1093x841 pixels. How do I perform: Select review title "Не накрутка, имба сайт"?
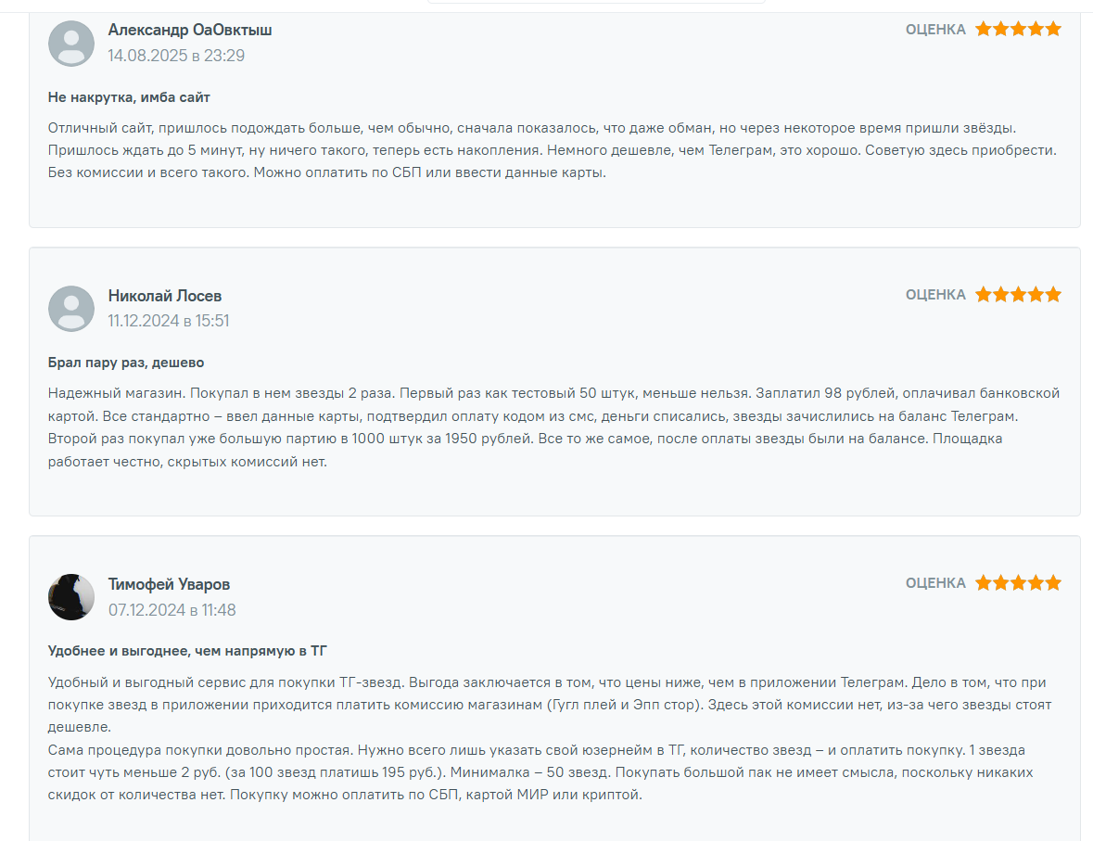pyautogui.click(x=130, y=97)
